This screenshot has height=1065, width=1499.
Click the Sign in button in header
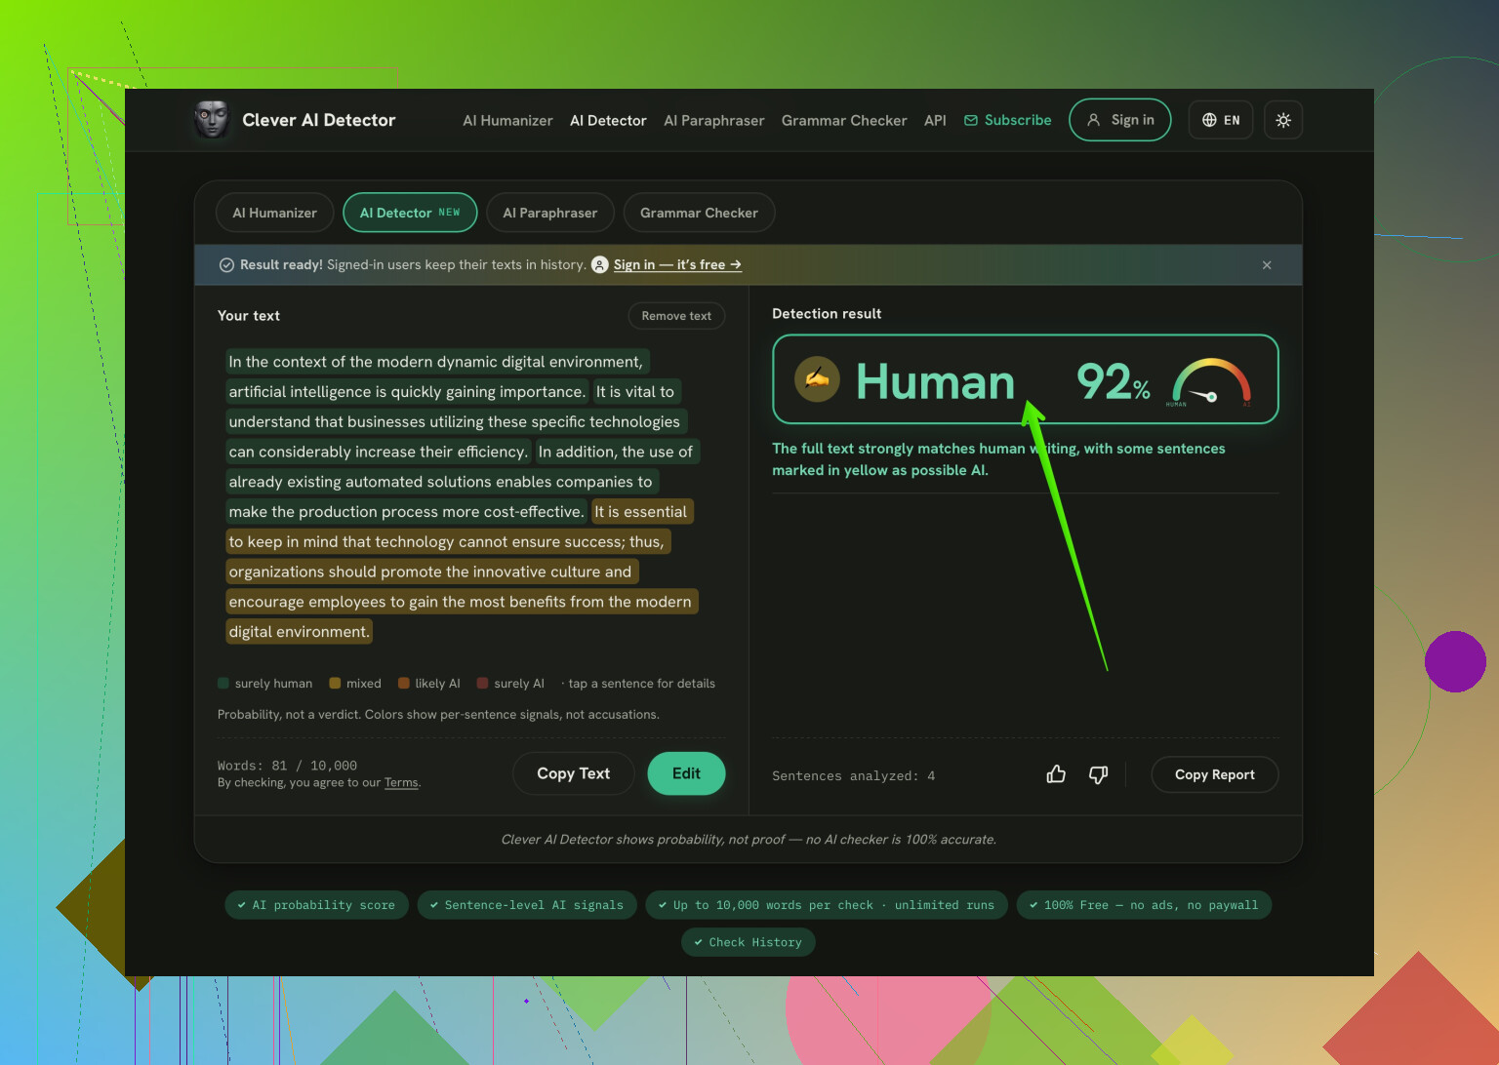(x=1120, y=120)
